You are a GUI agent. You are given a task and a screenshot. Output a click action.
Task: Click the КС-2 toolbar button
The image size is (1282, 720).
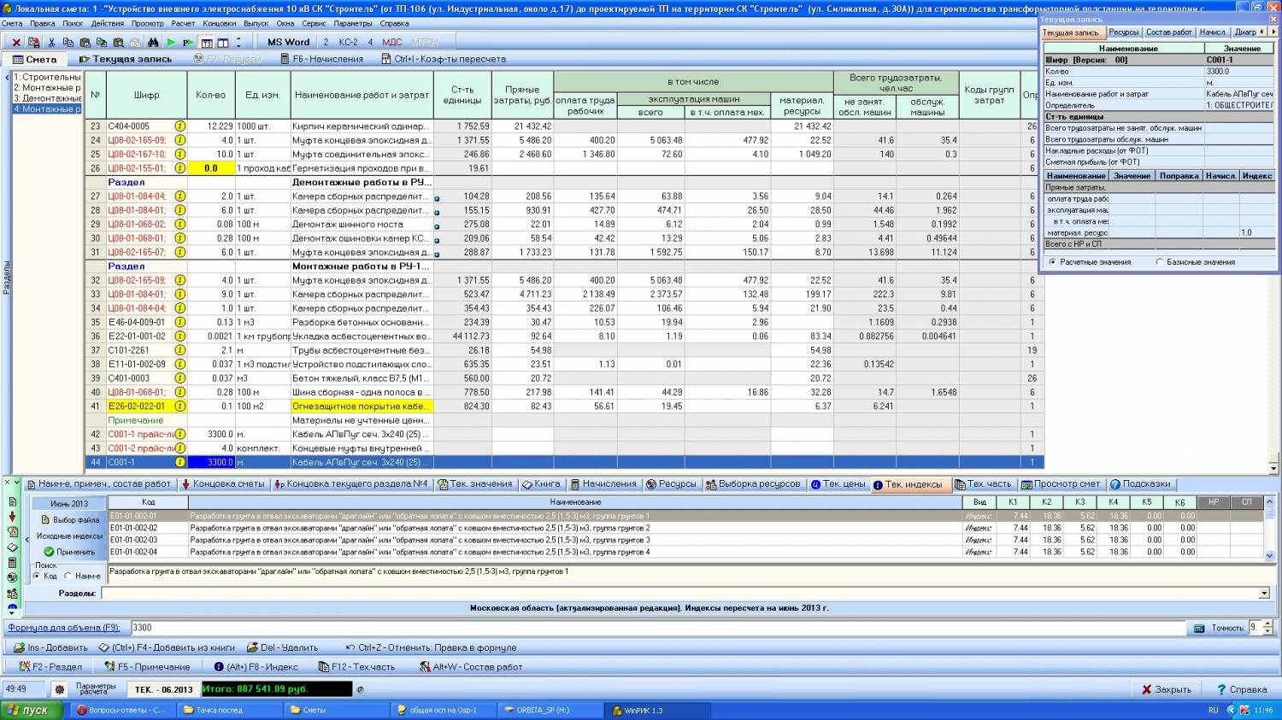pyautogui.click(x=348, y=42)
